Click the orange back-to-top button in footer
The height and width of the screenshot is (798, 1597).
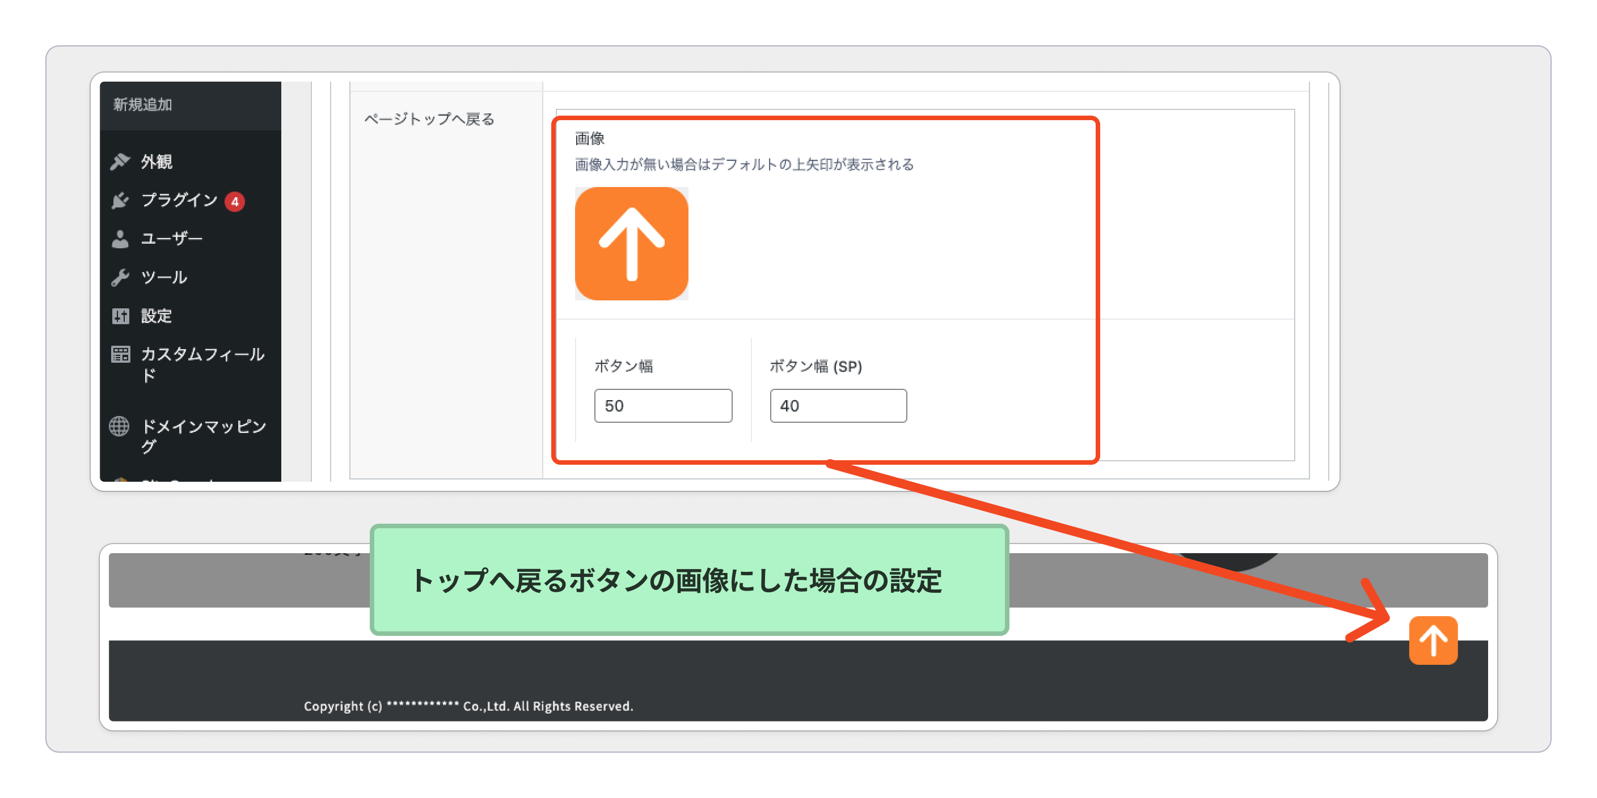pyautogui.click(x=1433, y=640)
